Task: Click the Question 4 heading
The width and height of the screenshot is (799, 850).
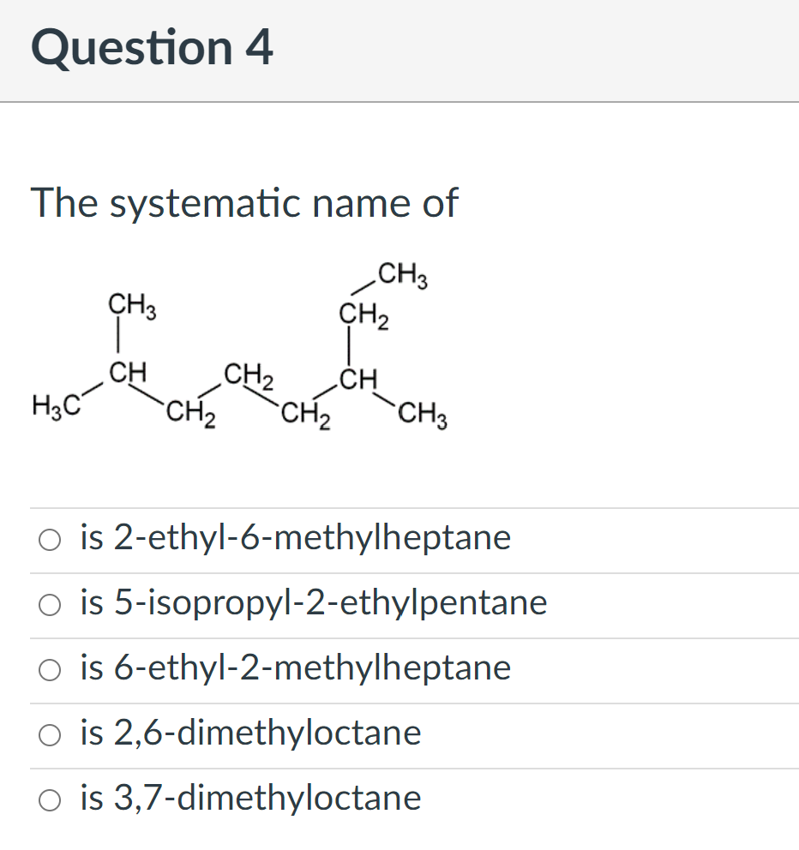Action: (x=153, y=48)
